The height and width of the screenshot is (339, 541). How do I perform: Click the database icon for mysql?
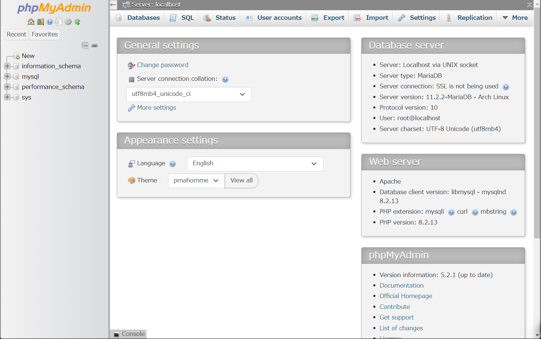(x=16, y=77)
